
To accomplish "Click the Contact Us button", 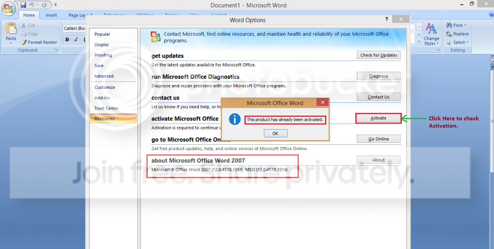I will 378,97.
